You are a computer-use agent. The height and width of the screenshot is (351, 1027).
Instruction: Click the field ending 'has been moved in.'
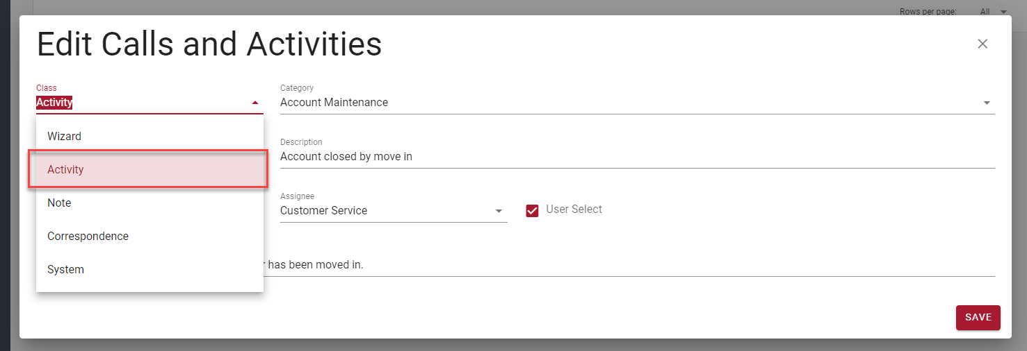pos(626,265)
